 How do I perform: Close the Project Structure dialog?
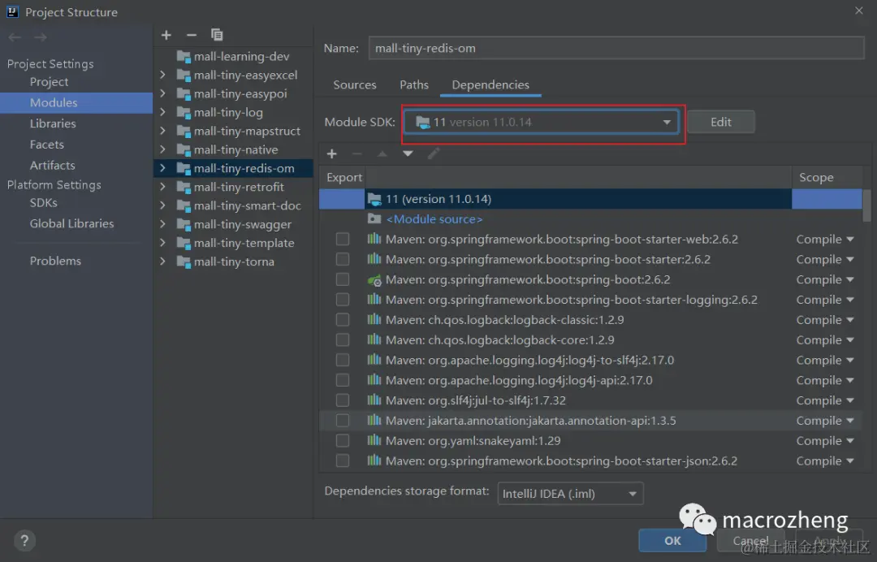click(x=859, y=11)
